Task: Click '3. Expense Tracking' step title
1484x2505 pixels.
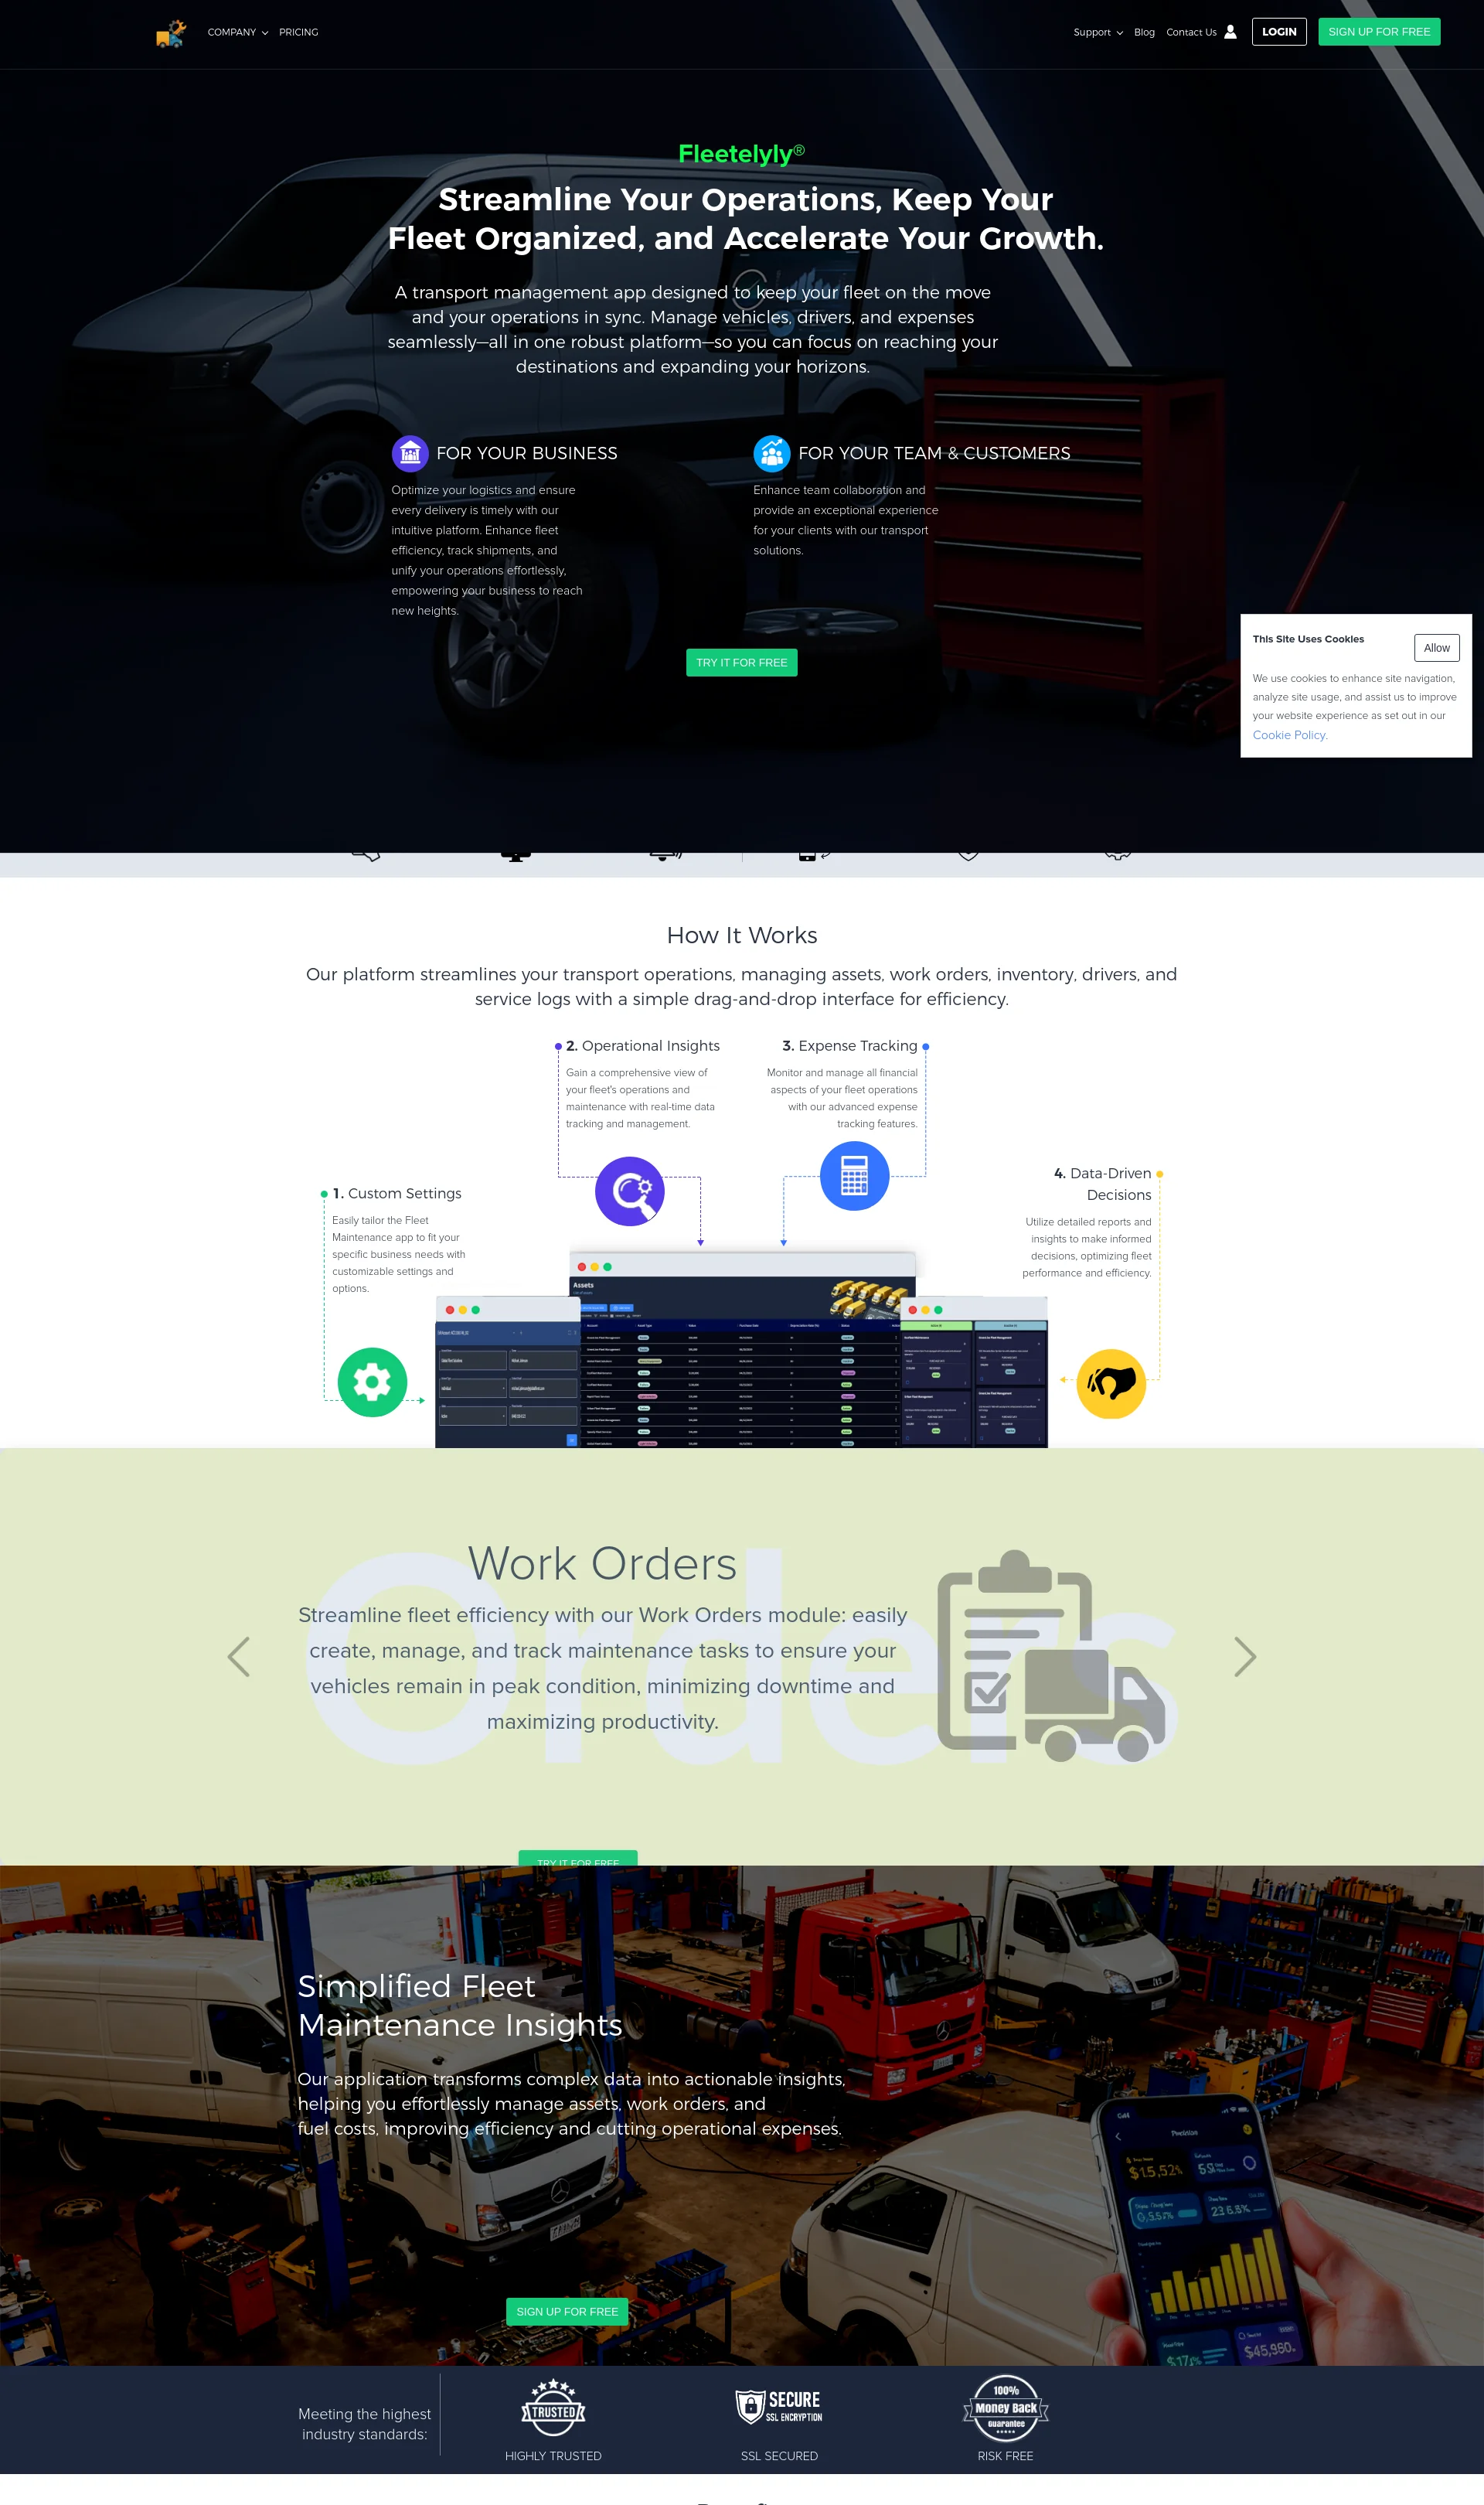Action: pyautogui.click(x=850, y=1046)
